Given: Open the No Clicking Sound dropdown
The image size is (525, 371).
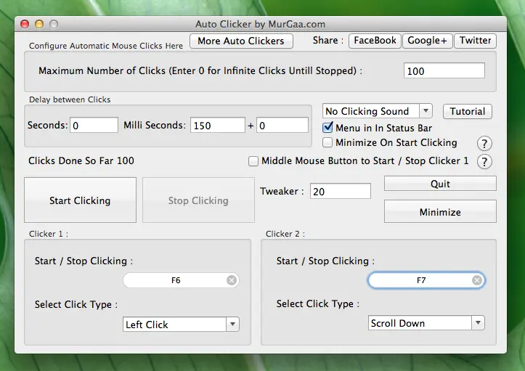Looking at the screenshot, I should point(378,111).
